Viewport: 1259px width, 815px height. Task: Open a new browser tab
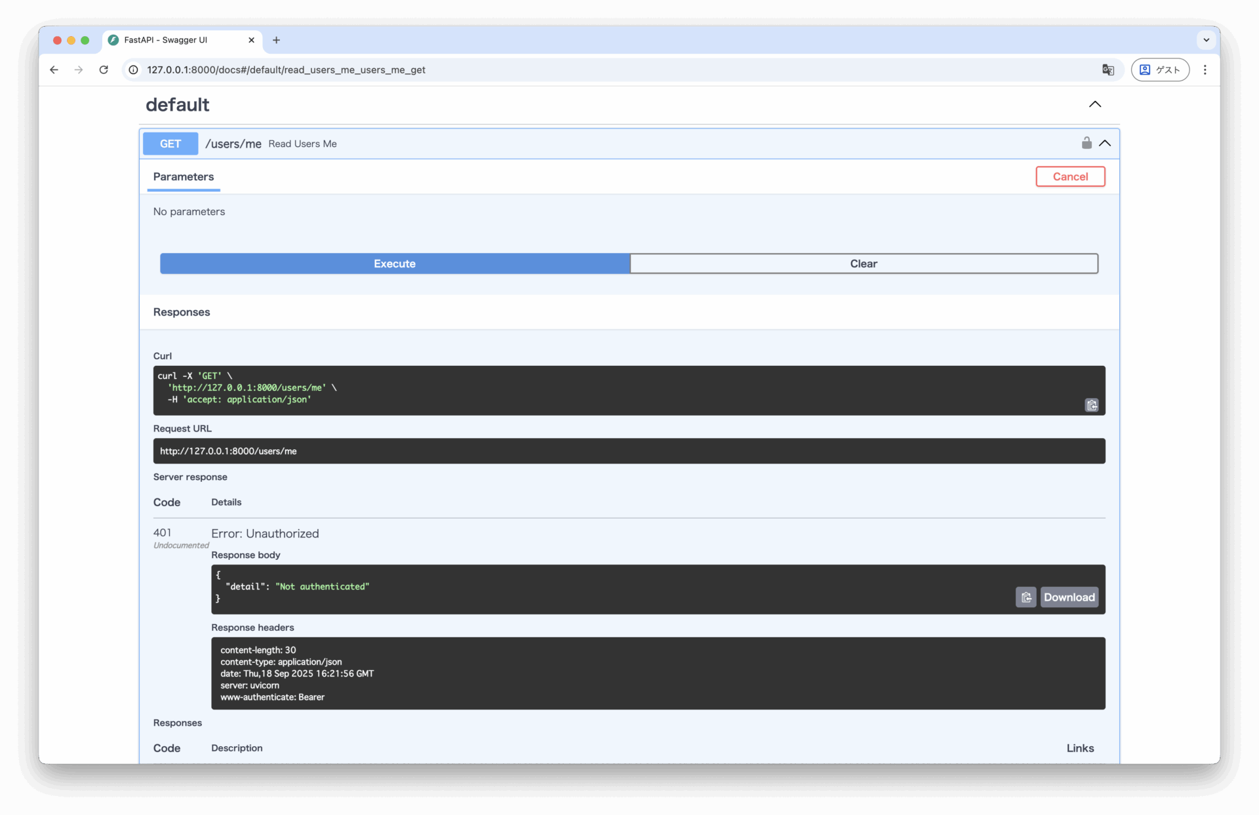pos(276,40)
